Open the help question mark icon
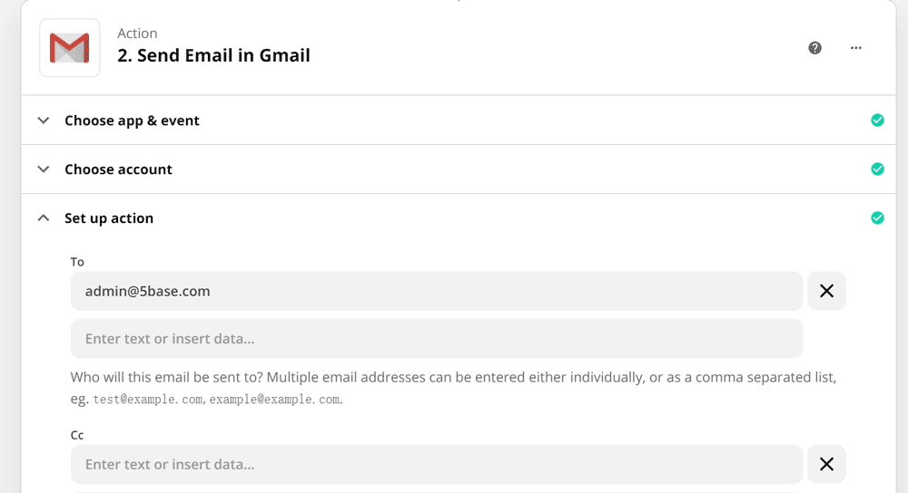This screenshot has height=493, width=908. [x=815, y=48]
